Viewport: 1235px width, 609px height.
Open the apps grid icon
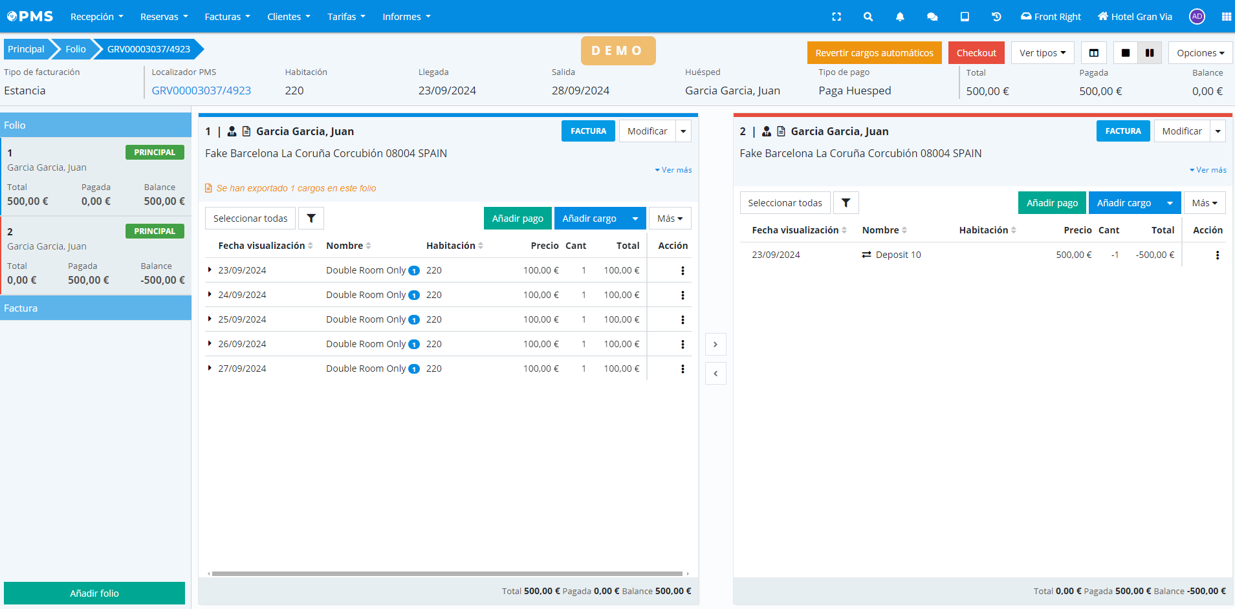point(1226,17)
